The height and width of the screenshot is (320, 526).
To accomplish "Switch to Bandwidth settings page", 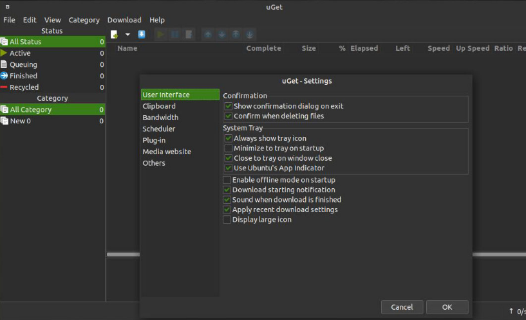I will 180,118.
